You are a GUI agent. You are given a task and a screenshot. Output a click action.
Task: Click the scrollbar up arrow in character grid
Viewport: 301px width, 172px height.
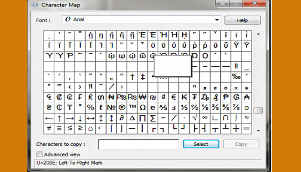tap(258, 34)
